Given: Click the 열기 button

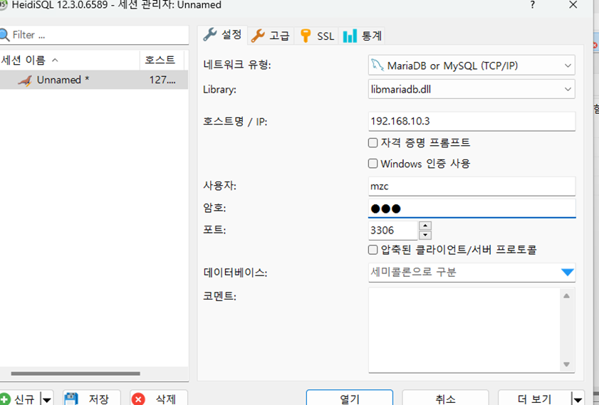Looking at the screenshot, I should coord(349,399).
